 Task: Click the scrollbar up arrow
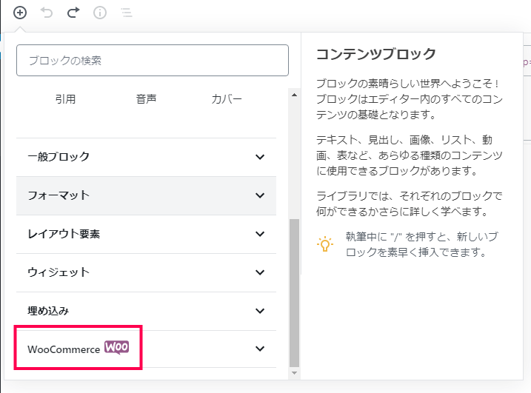point(294,95)
